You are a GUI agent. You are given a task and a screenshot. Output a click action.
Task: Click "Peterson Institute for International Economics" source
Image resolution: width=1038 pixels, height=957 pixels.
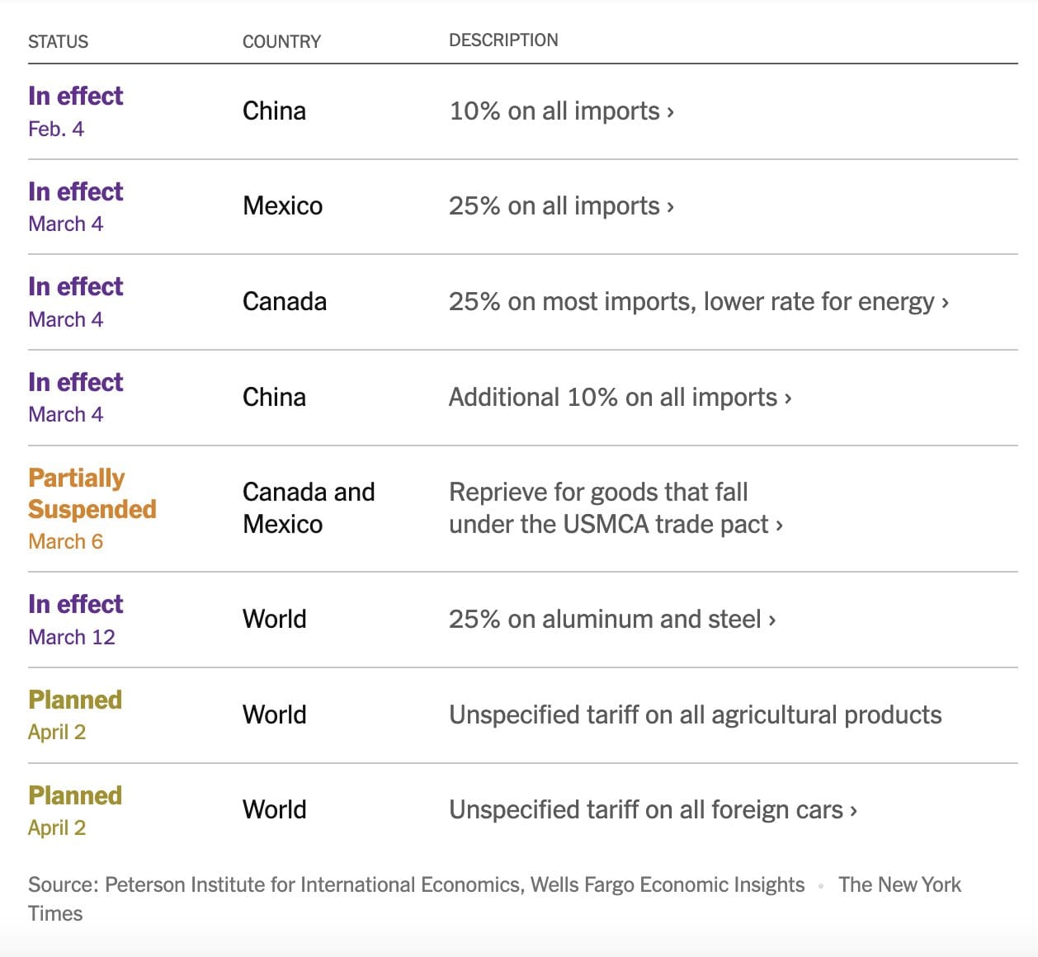pyautogui.click(x=314, y=884)
